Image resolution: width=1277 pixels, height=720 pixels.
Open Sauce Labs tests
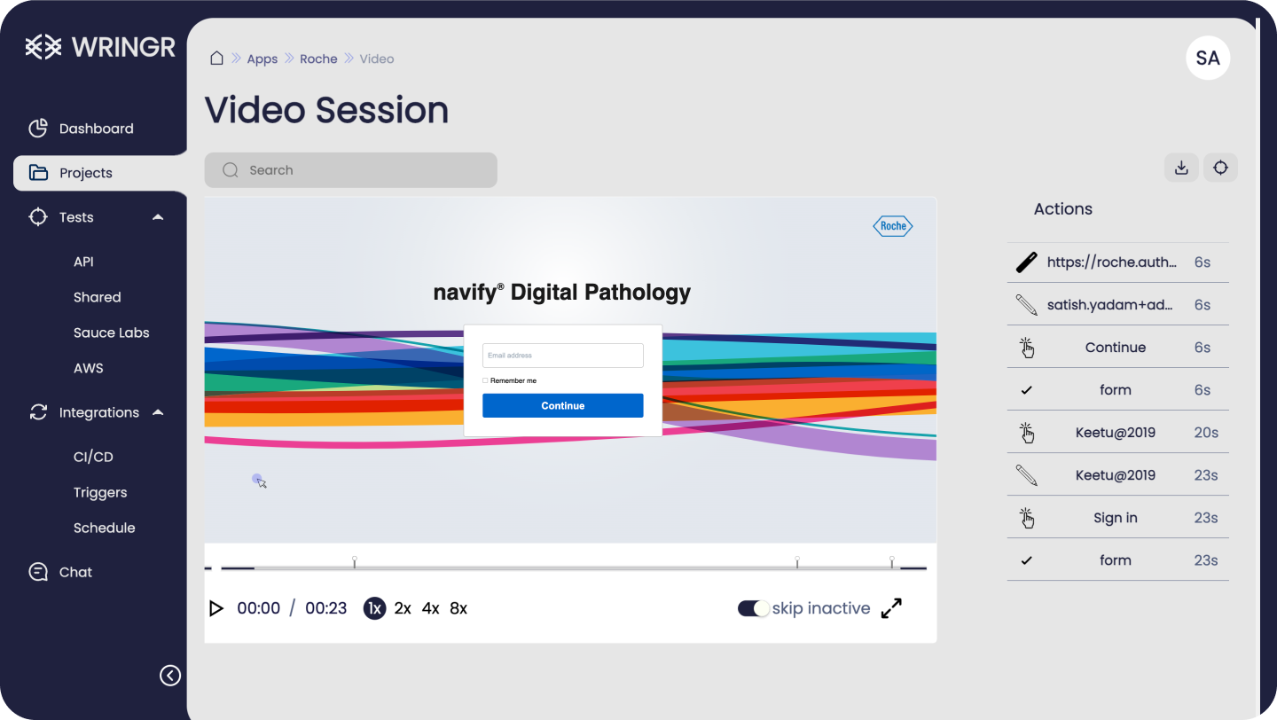tap(111, 333)
